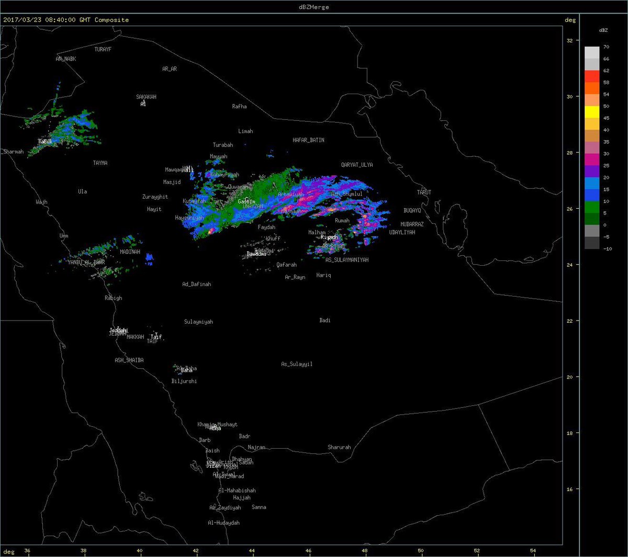Select the QARYAT_ULYA label
This screenshot has width=628, height=557.
tap(357, 165)
